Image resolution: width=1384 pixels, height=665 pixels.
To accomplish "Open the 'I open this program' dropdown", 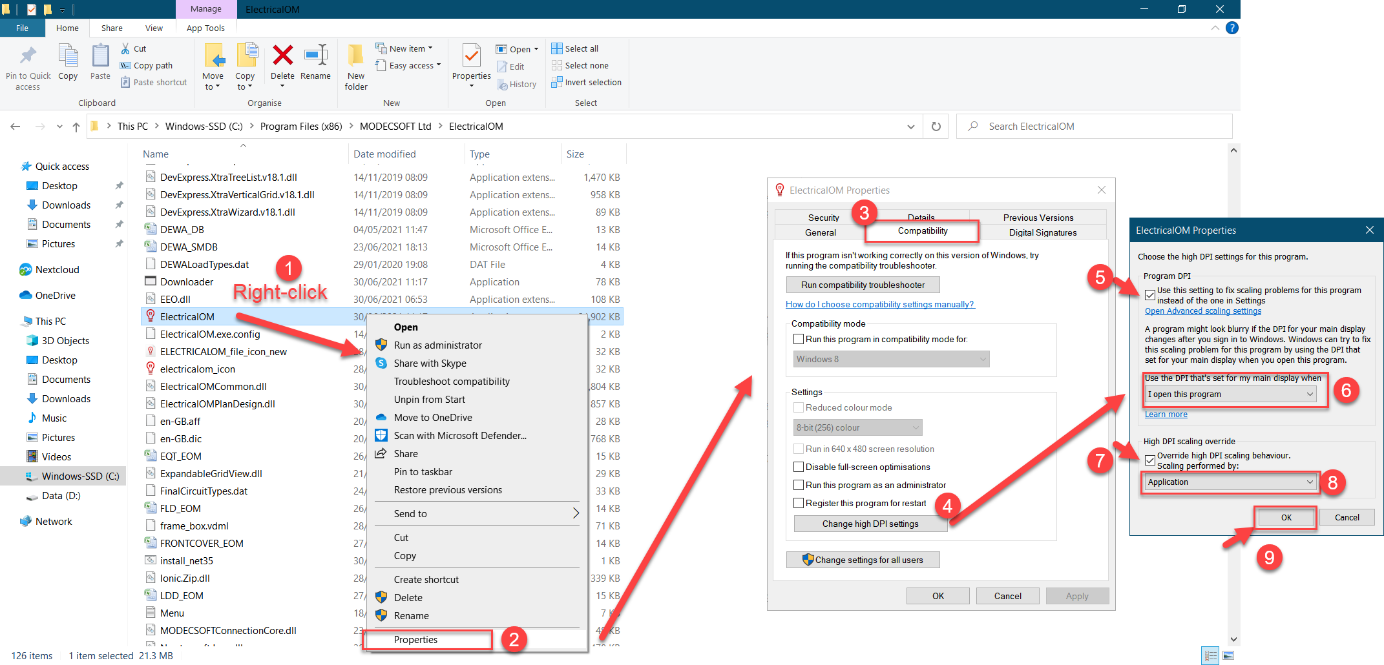I will [1230, 394].
